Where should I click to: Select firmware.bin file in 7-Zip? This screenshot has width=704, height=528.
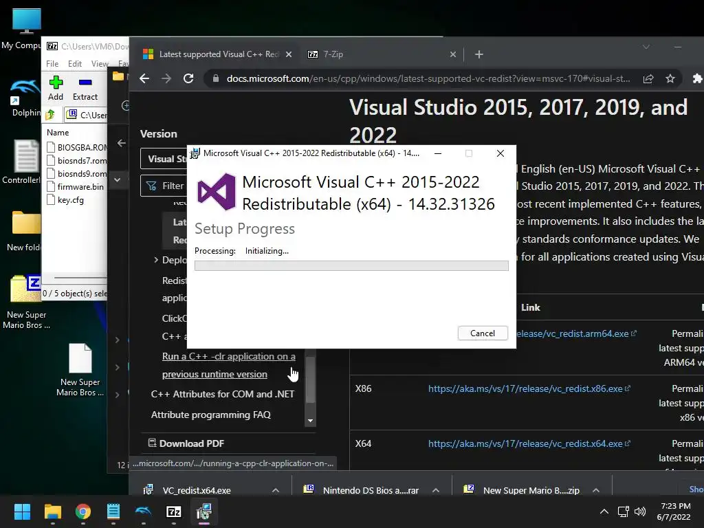[x=76, y=186]
